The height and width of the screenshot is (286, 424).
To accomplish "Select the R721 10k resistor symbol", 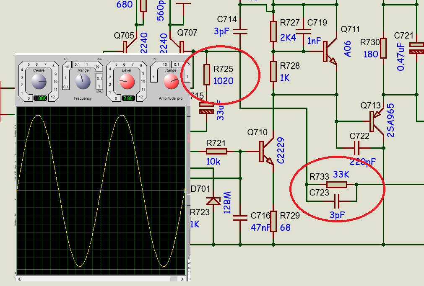I will pyautogui.click(x=216, y=151).
